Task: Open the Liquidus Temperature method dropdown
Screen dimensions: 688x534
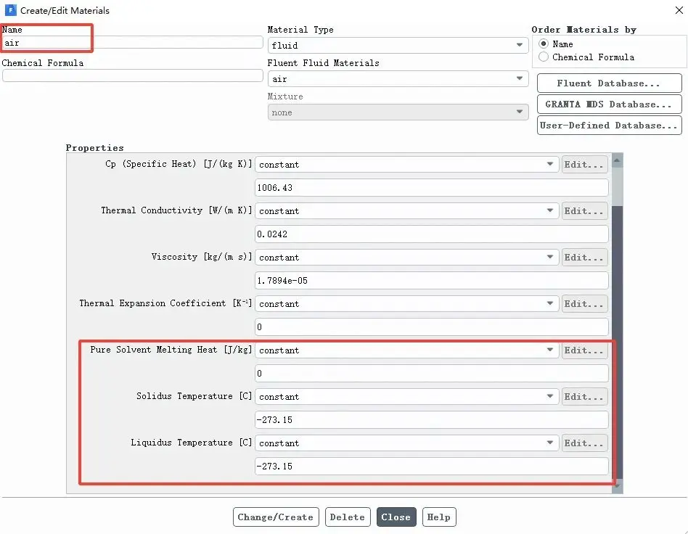Action: tap(406, 443)
